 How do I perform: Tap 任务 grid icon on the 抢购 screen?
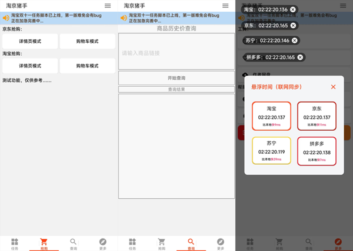[15, 242]
